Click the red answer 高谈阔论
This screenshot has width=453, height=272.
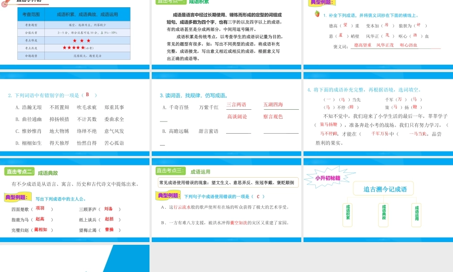(237, 117)
